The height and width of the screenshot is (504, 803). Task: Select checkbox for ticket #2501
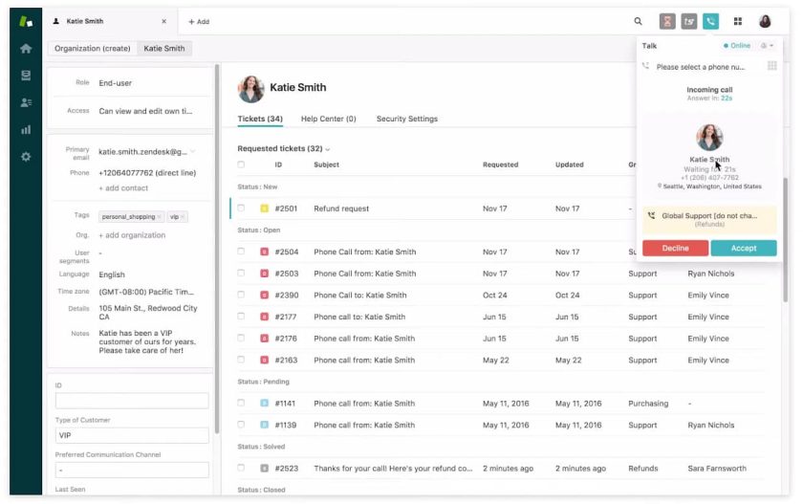coord(241,208)
